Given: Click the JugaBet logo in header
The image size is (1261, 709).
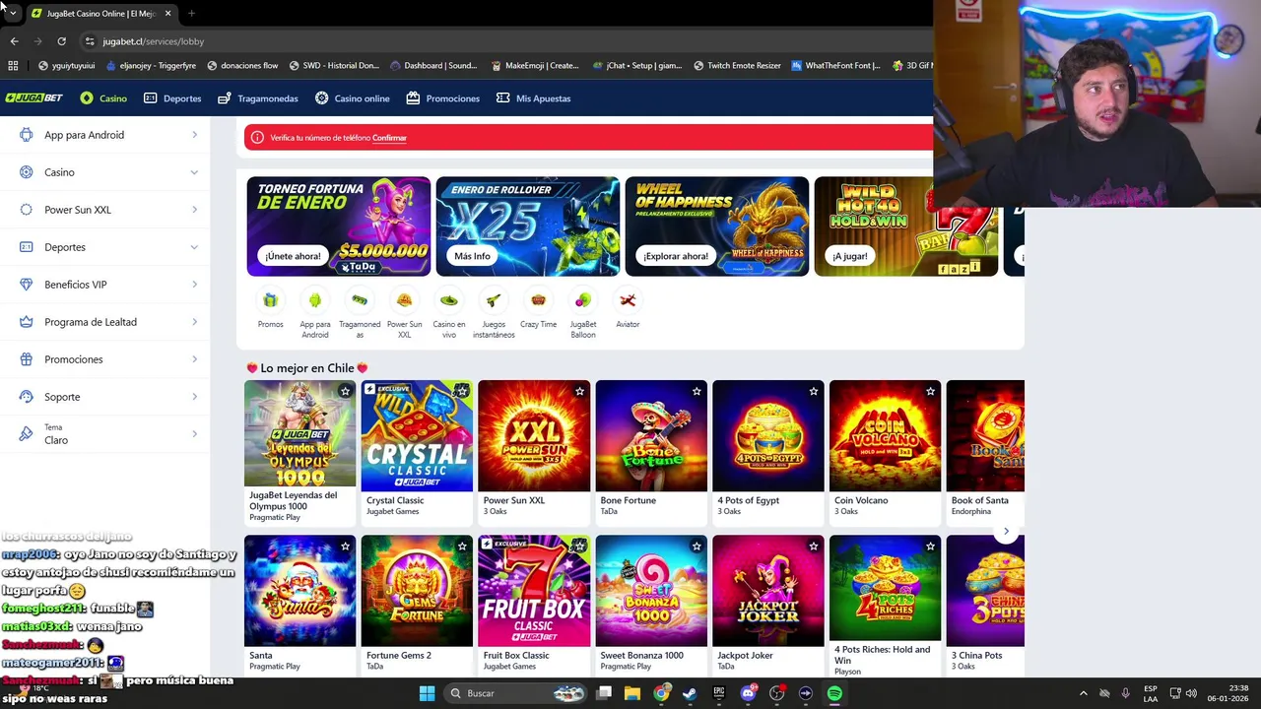Looking at the screenshot, I should pos(34,98).
